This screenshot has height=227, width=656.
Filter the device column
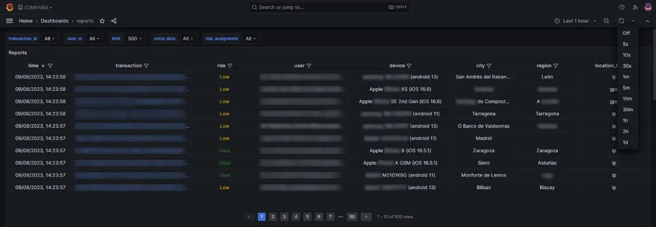point(409,66)
